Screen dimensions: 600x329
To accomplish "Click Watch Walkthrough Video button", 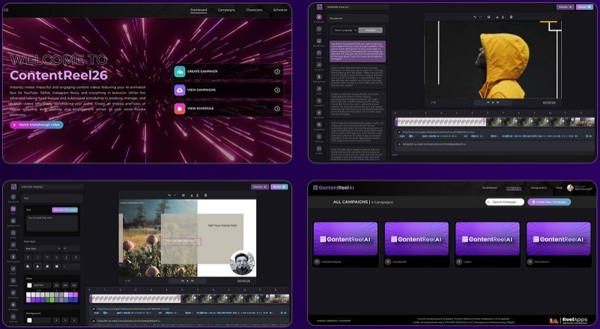I will (x=37, y=125).
